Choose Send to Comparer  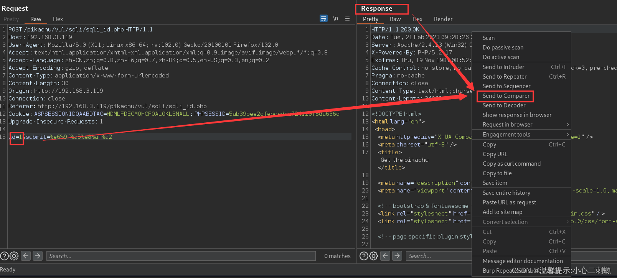click(521, 95)
